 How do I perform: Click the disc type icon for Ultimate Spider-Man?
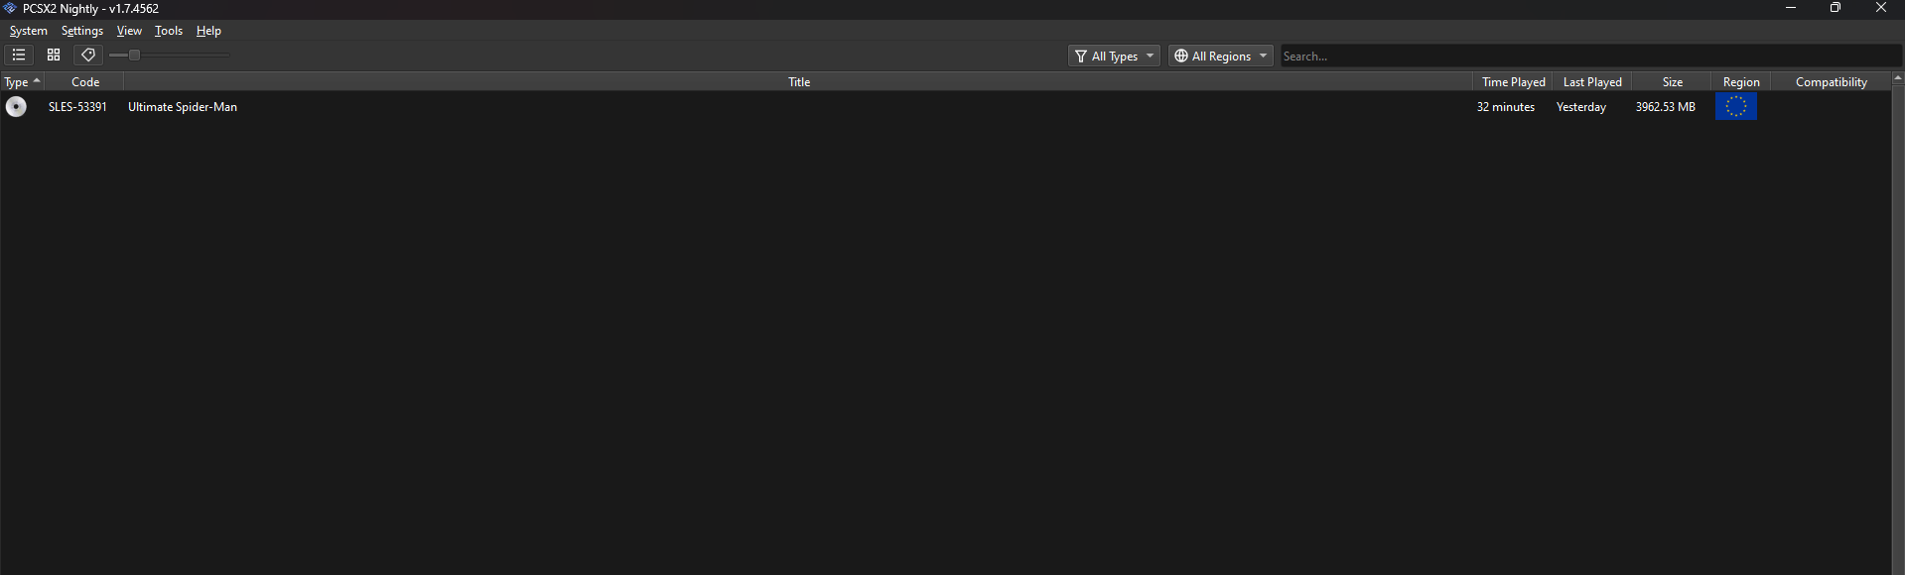point(16,106)
